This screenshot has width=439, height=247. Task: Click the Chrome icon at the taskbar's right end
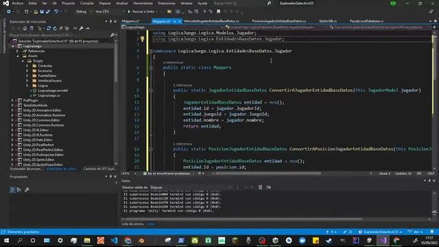tap(396, 241)
